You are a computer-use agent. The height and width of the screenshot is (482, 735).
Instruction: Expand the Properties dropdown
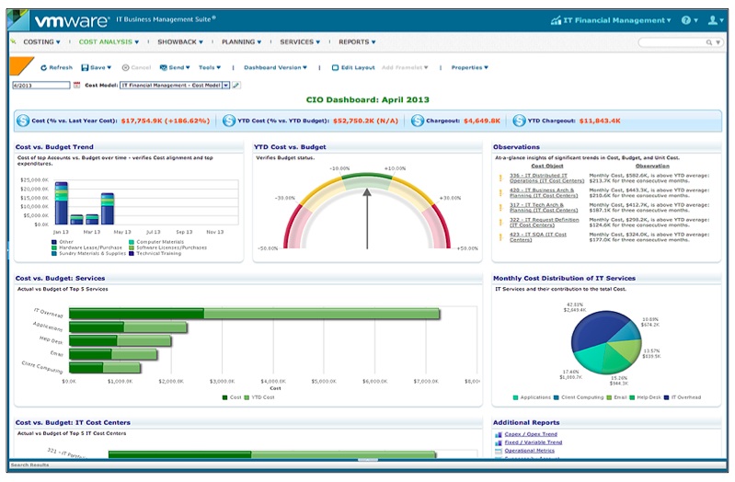click(x=469, y=67)
